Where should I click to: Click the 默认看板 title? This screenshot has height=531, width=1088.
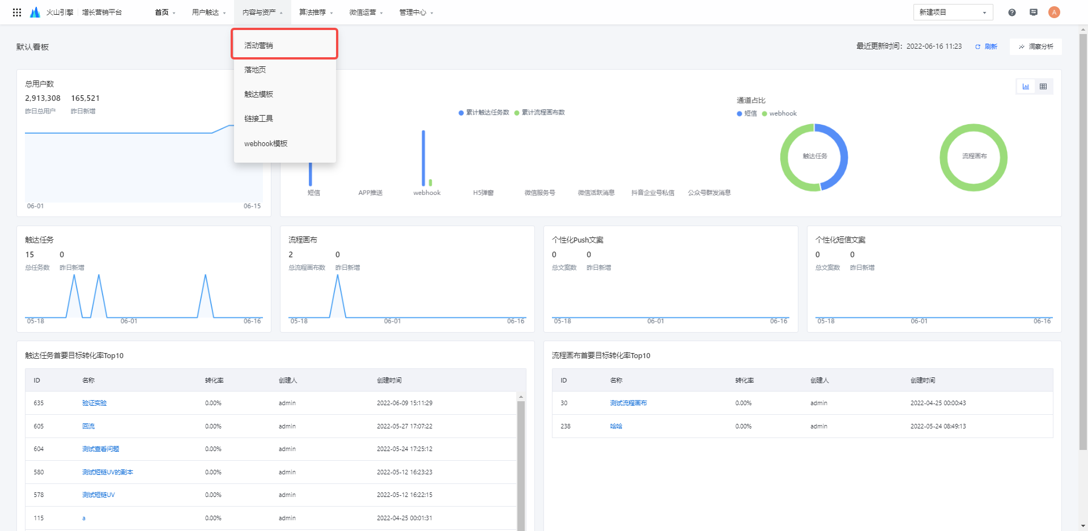(32, 47)
